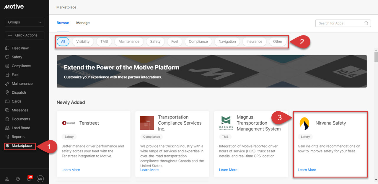Click the Newly Added heading

71,102
